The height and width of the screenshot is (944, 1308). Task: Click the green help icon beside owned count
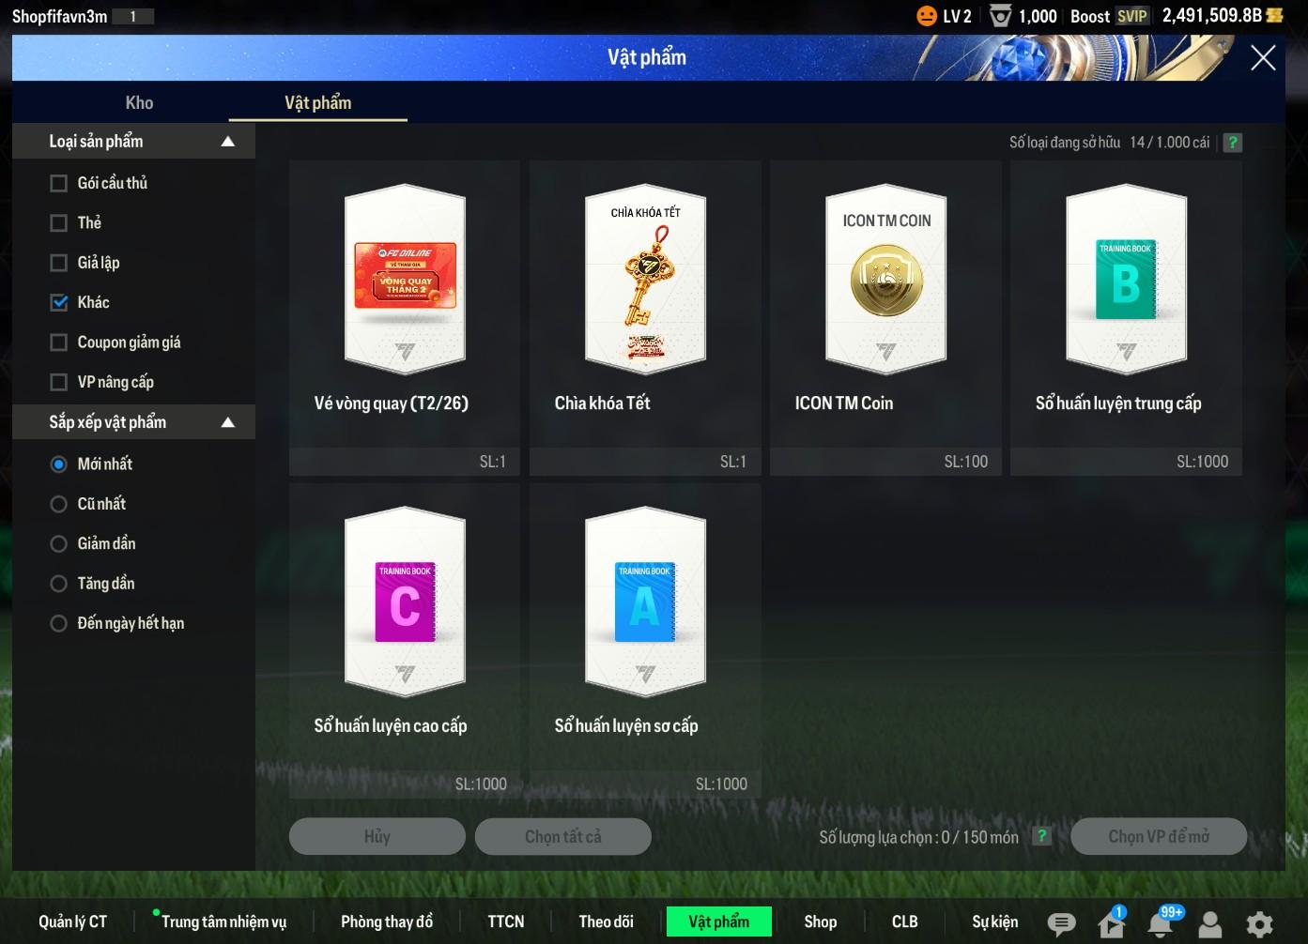click(1233, 143)
